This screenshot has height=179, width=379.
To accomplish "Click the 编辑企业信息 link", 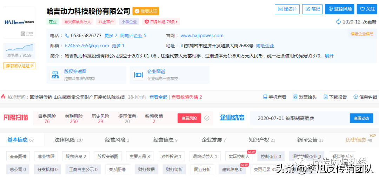I will pos(362,34).
